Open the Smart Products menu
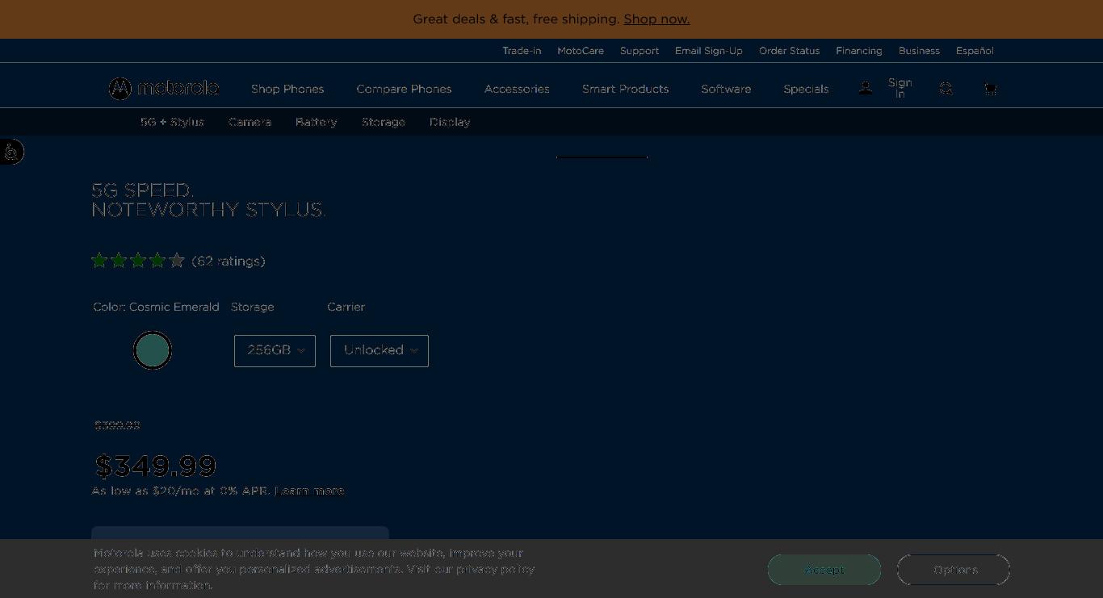This screenshot has height=598, width=1103. point(625,89)
